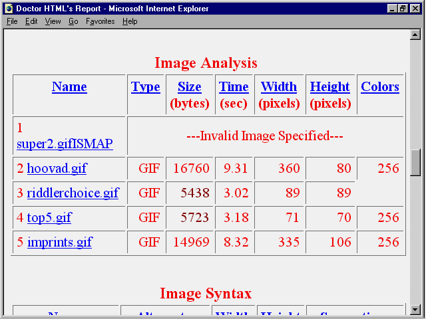Image resolution: width=426 pixels, height=319 pixels.
Task: Click the vertical scrollbar down arrow
Action: coord(415,309)
